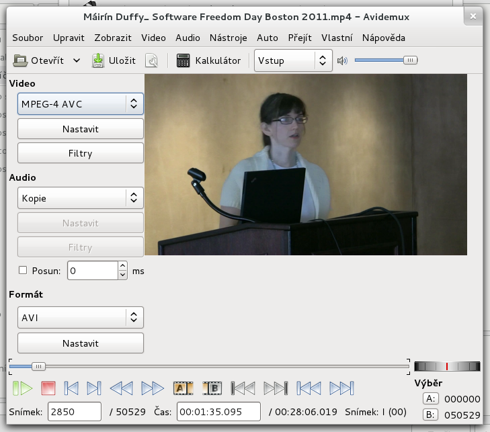Open the Zobrazit menu

click(x=113, y=38)
